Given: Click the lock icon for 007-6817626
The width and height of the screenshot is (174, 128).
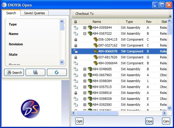Looking at the screenshot, I should click(76, 57).
